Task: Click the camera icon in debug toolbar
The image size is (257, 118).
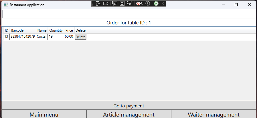Action: click(106, 3)
